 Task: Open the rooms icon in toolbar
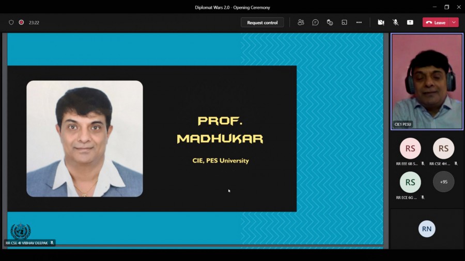pos(344,23)
